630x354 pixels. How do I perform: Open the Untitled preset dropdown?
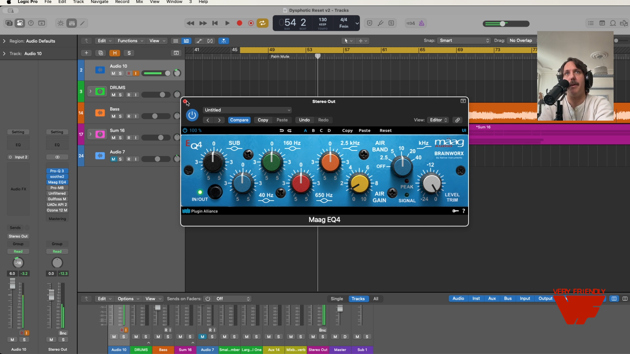pyautogui.click(x=247, y=110)
